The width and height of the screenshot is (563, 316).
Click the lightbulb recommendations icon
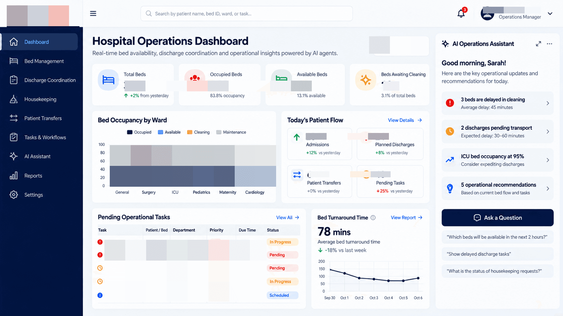pyautogui.click(x=450, y=188)
